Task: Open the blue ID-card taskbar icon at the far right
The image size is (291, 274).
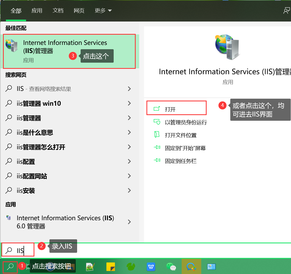Action: click(211, 267)
